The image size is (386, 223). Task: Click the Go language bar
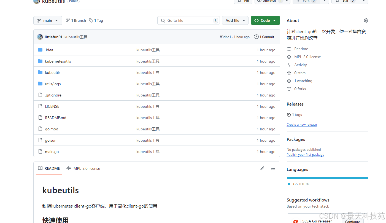327,178
